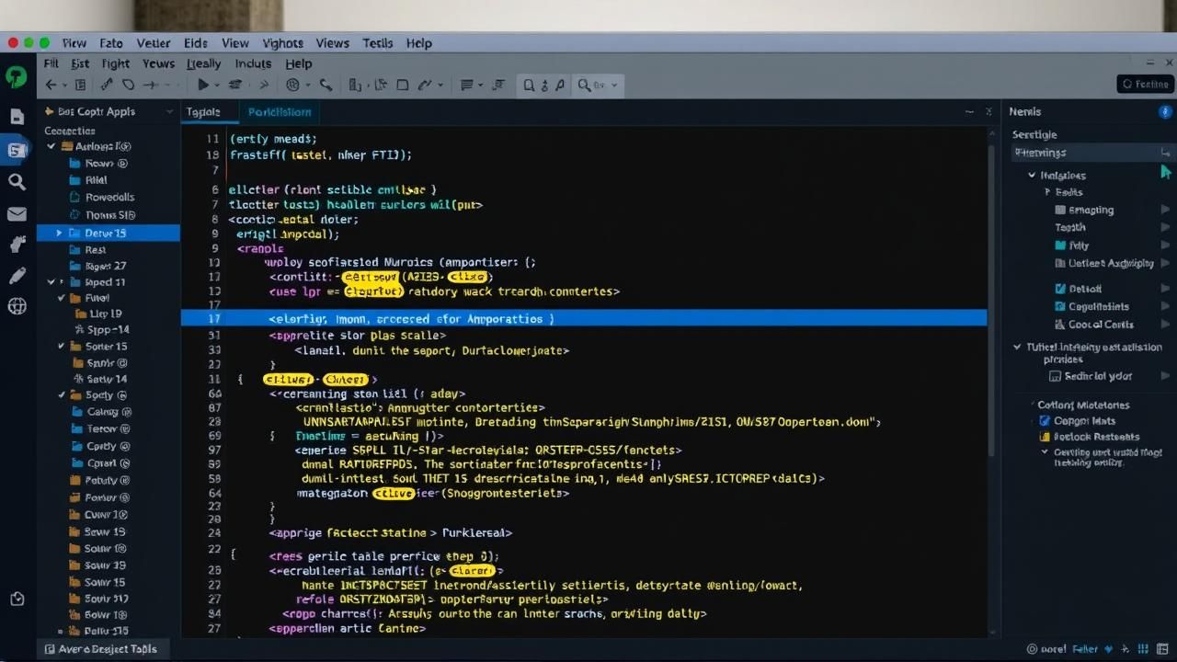Viewport: 1177px width, 662px height.
Task: Click the file document icon in sidebar
Action: click(x=17, y=116)
